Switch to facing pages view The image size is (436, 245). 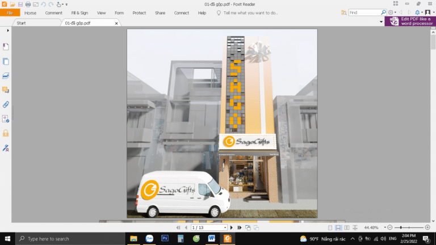(347, 227)
